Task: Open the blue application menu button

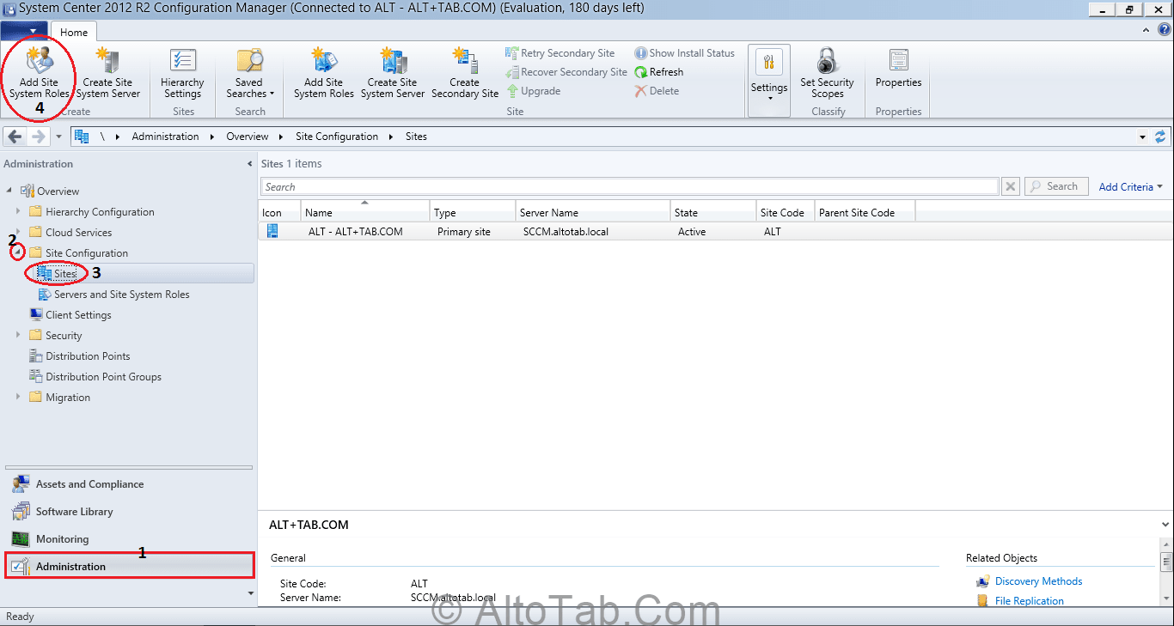Action: pos(24,32)
